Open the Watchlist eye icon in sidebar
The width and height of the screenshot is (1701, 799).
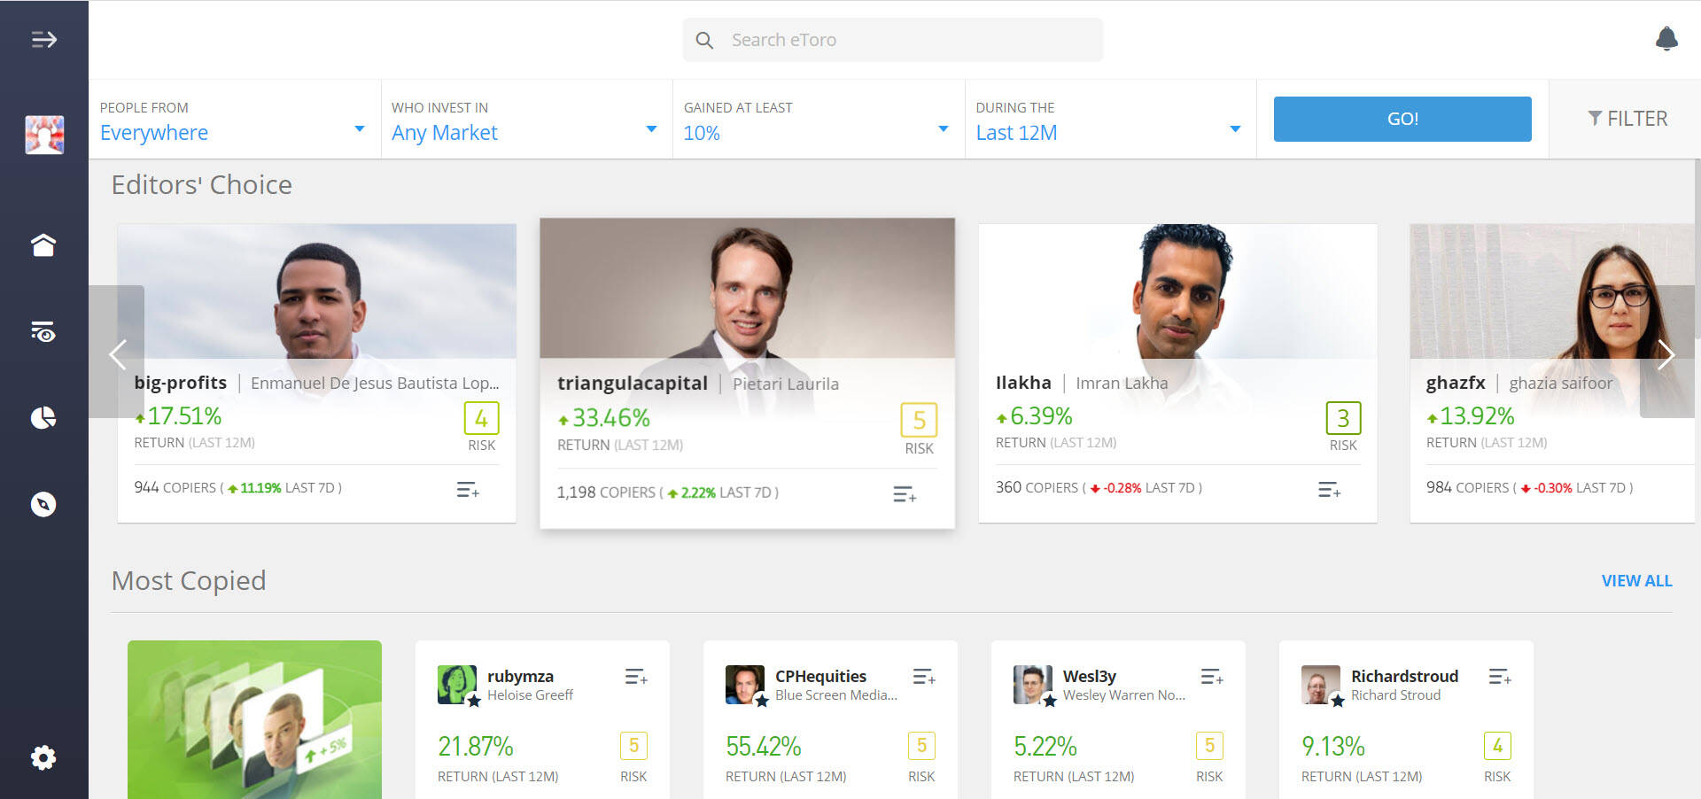click(x=43, y=331)
